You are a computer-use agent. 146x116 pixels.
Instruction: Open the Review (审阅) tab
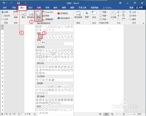click(64, 8)
